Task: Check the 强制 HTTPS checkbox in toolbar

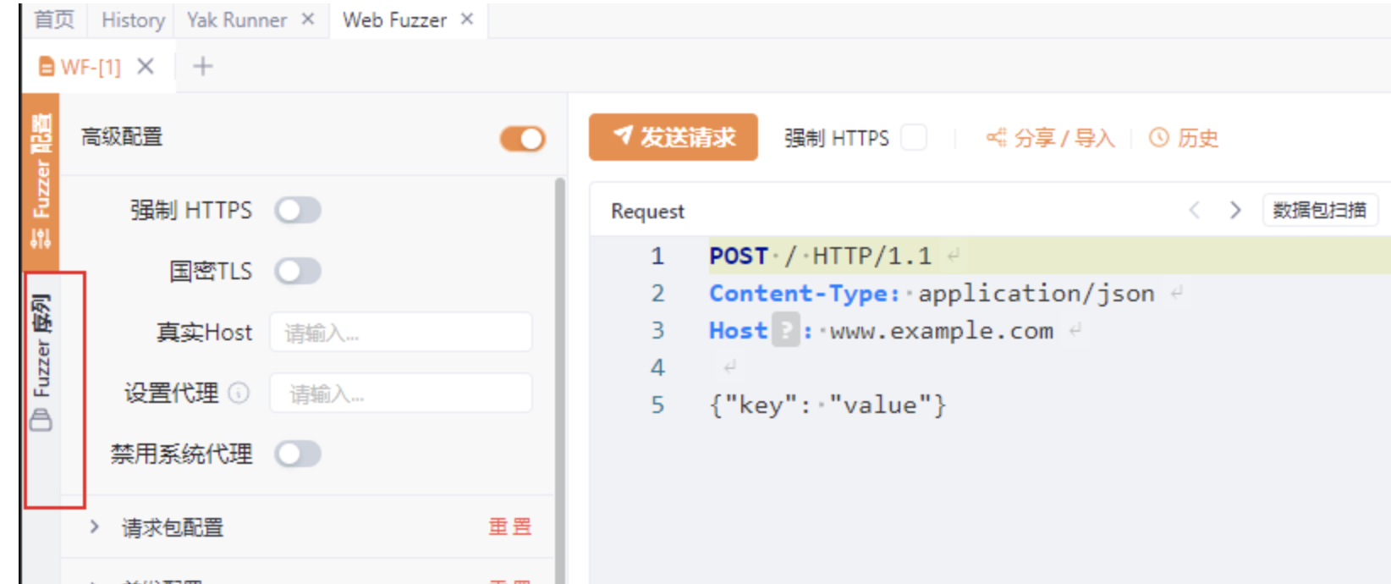Action: point(914,137)
